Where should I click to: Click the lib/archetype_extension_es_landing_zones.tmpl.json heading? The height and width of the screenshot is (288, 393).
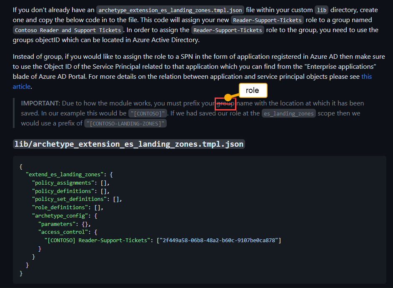coord(128,144)
